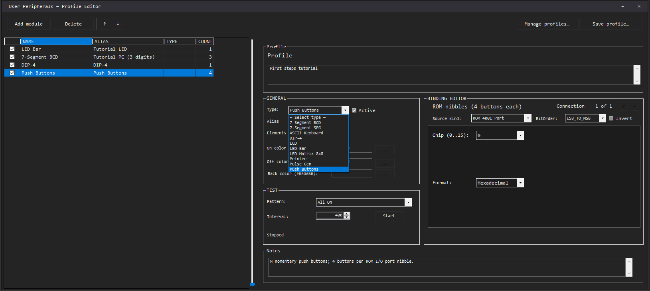
Task: Expand the BitOrder dropdown
Action: click(x=602, y=118)
